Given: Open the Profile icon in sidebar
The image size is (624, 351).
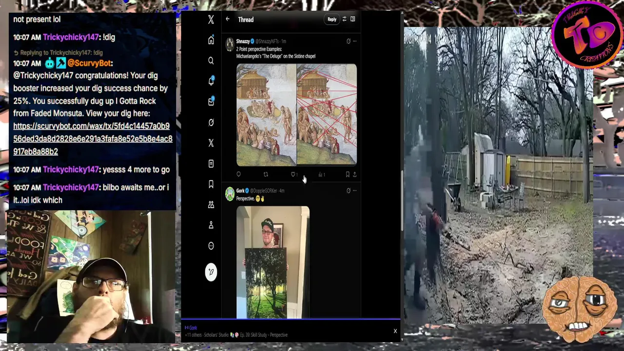Looking at the screenshot, I should point(211,225).
